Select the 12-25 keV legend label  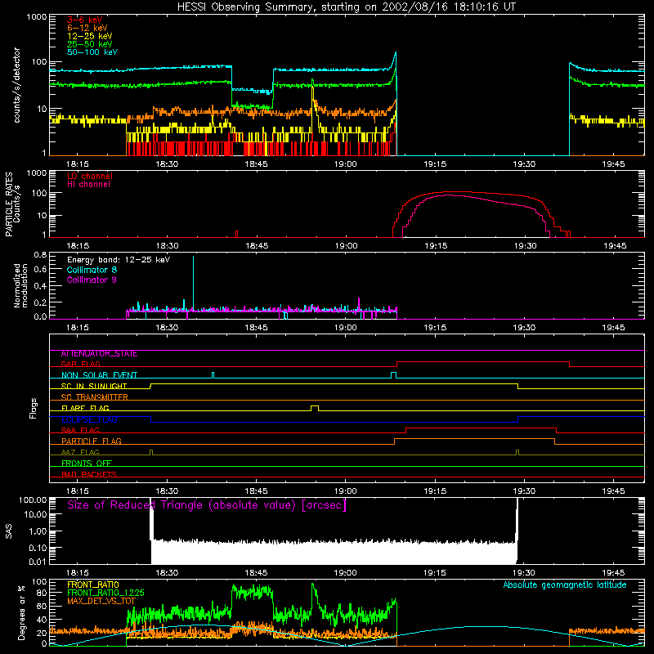pyautogui.click(x=90, y=36)
